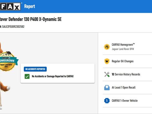This screenshot has width=152, height=114.
Task: Open 10 Service History Records
Action: click(x=127, y=74)
